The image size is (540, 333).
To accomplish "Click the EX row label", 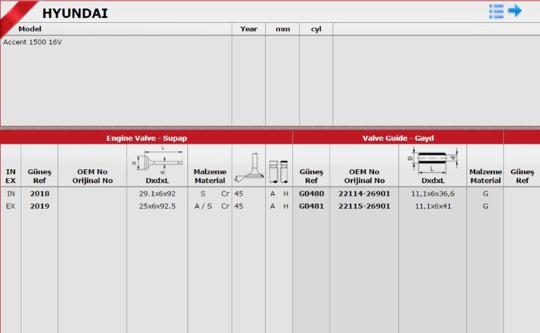I will (x=10, y=206).
